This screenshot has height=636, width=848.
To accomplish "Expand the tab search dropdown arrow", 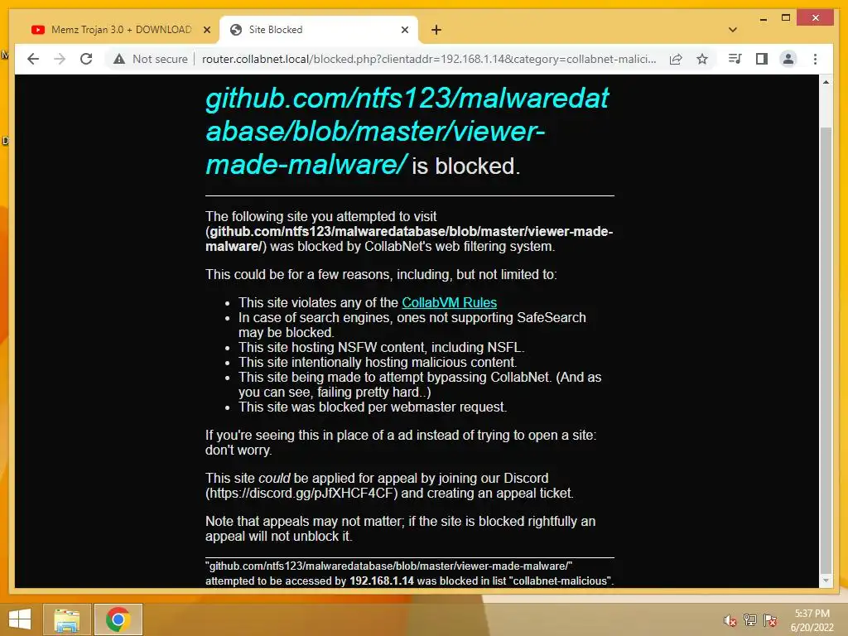I will point(733,30).
